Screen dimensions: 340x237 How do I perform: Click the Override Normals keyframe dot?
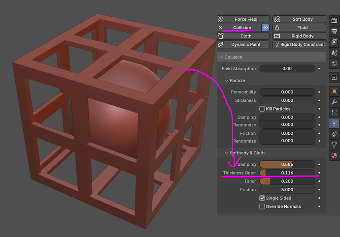[x=319, y=207]
